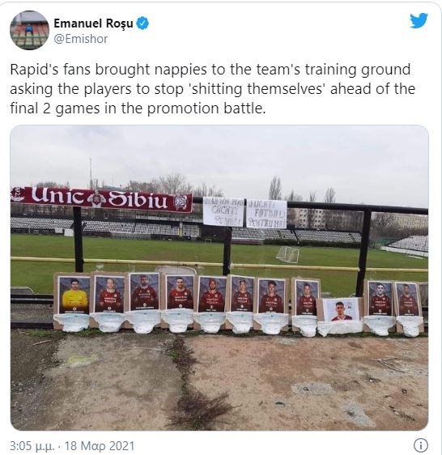Click the Emanuel Roșu display name
Image resolution: width=442 pixels, height=455 pixels.
pos(93,23)
